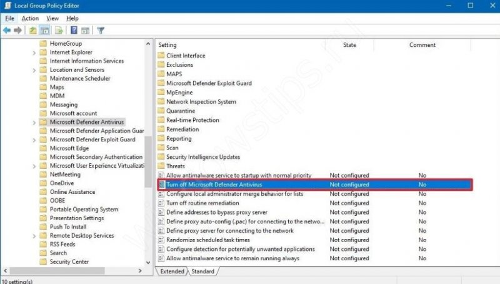Click the Threats folder icon
This screenshot has height=284, width=500.
[x=161, y=166]
